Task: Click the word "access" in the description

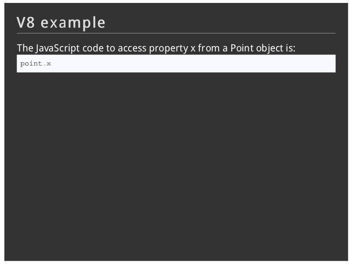Action: tap(132, 49)
